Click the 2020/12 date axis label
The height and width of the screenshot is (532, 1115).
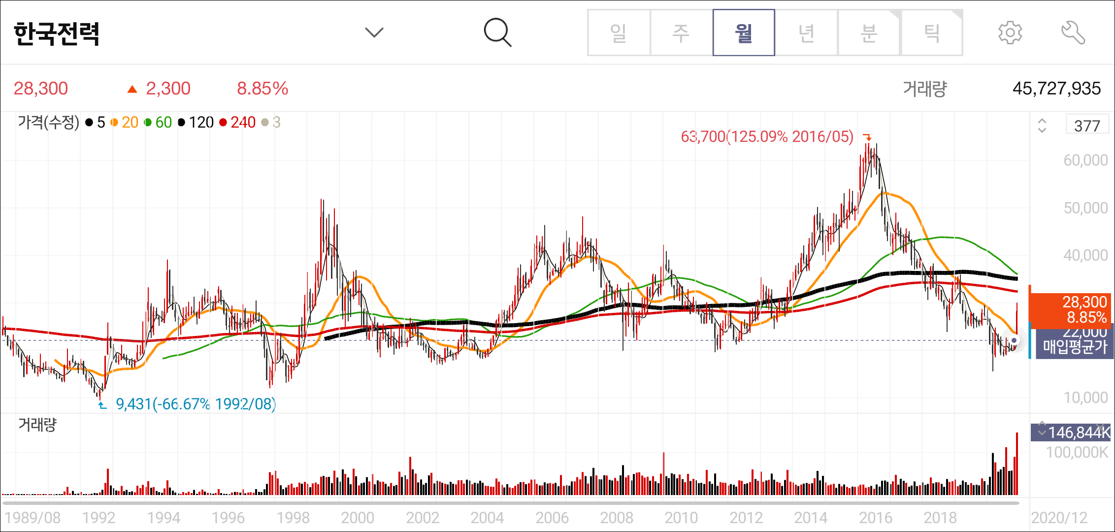1059,518
